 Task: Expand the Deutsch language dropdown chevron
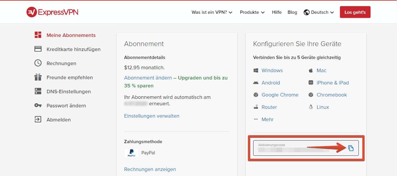pyautogui.click(x=332, y=13)
